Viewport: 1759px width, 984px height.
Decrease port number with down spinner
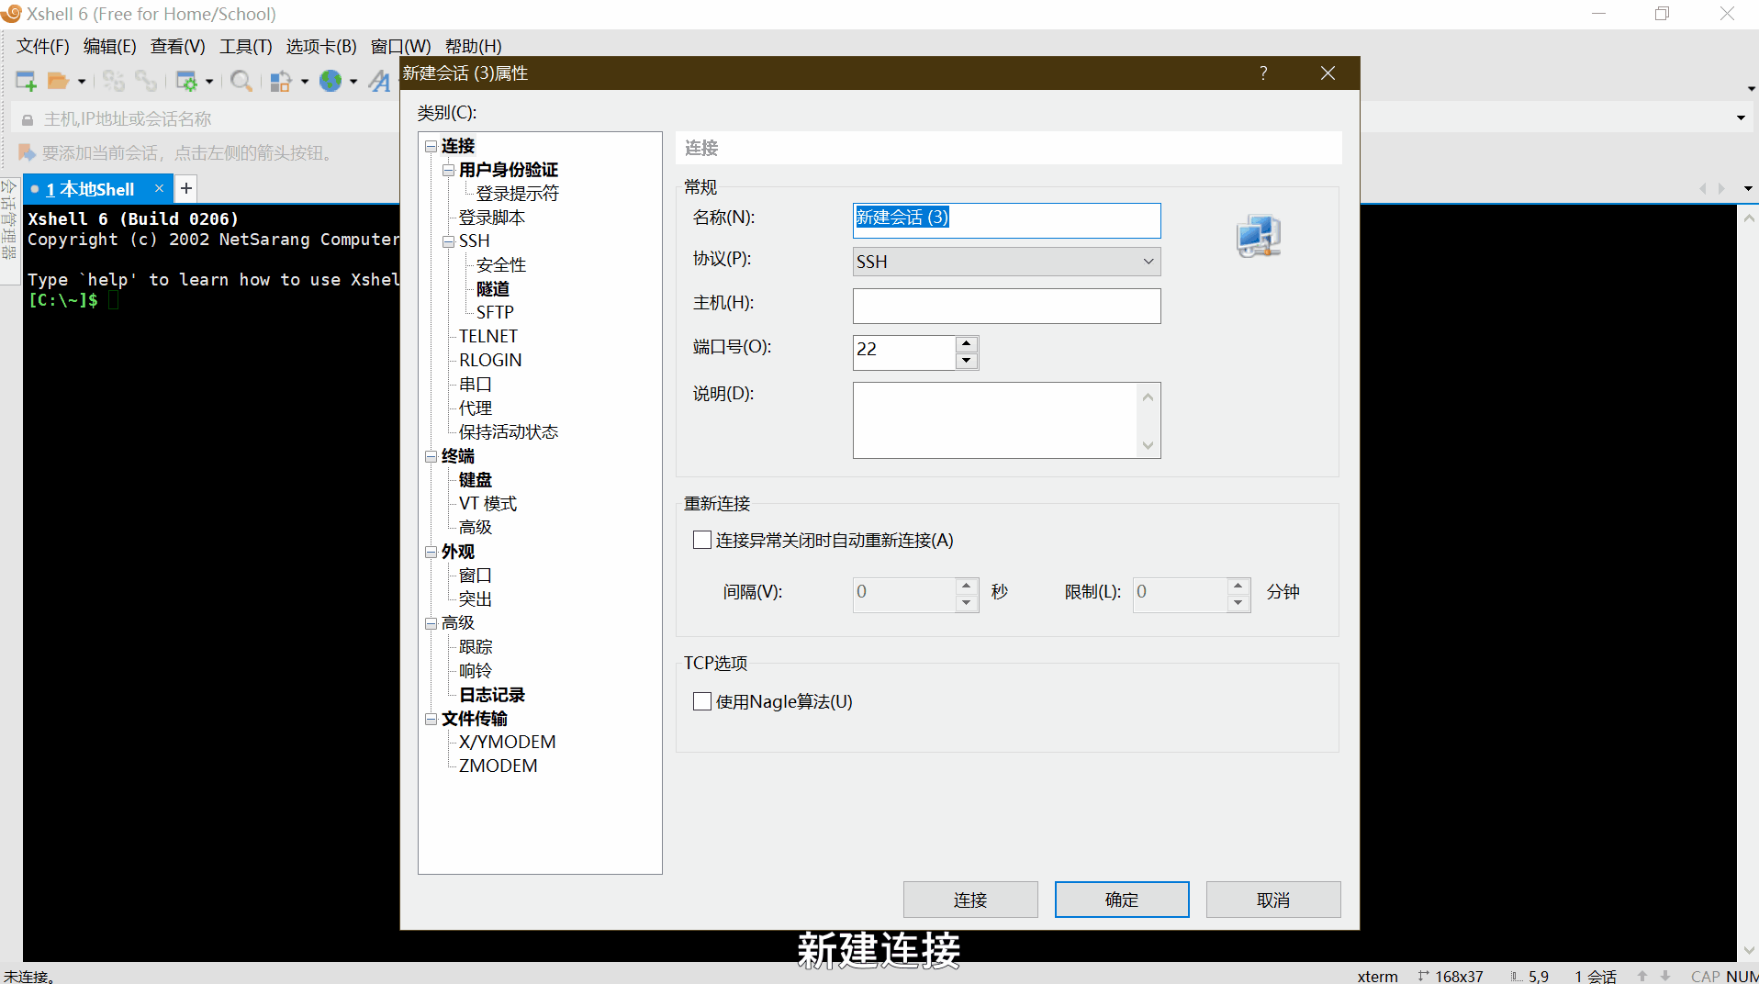click(966, 361)
